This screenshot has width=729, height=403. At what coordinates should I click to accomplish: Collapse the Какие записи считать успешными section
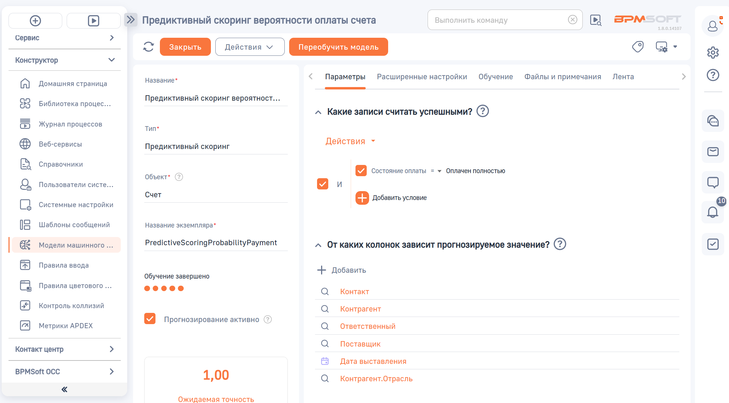(318, 112)
